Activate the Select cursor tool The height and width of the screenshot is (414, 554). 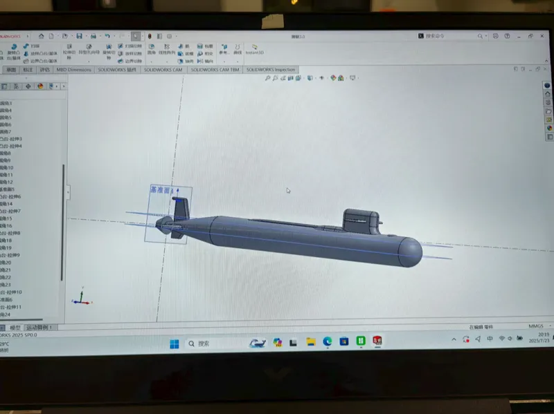coord(136,36)
